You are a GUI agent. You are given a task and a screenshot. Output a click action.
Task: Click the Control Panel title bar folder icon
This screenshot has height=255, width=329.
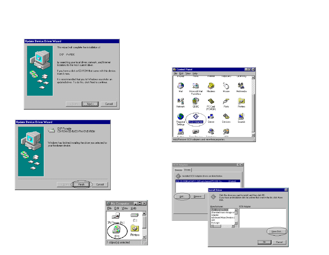[x=175, y=69]
